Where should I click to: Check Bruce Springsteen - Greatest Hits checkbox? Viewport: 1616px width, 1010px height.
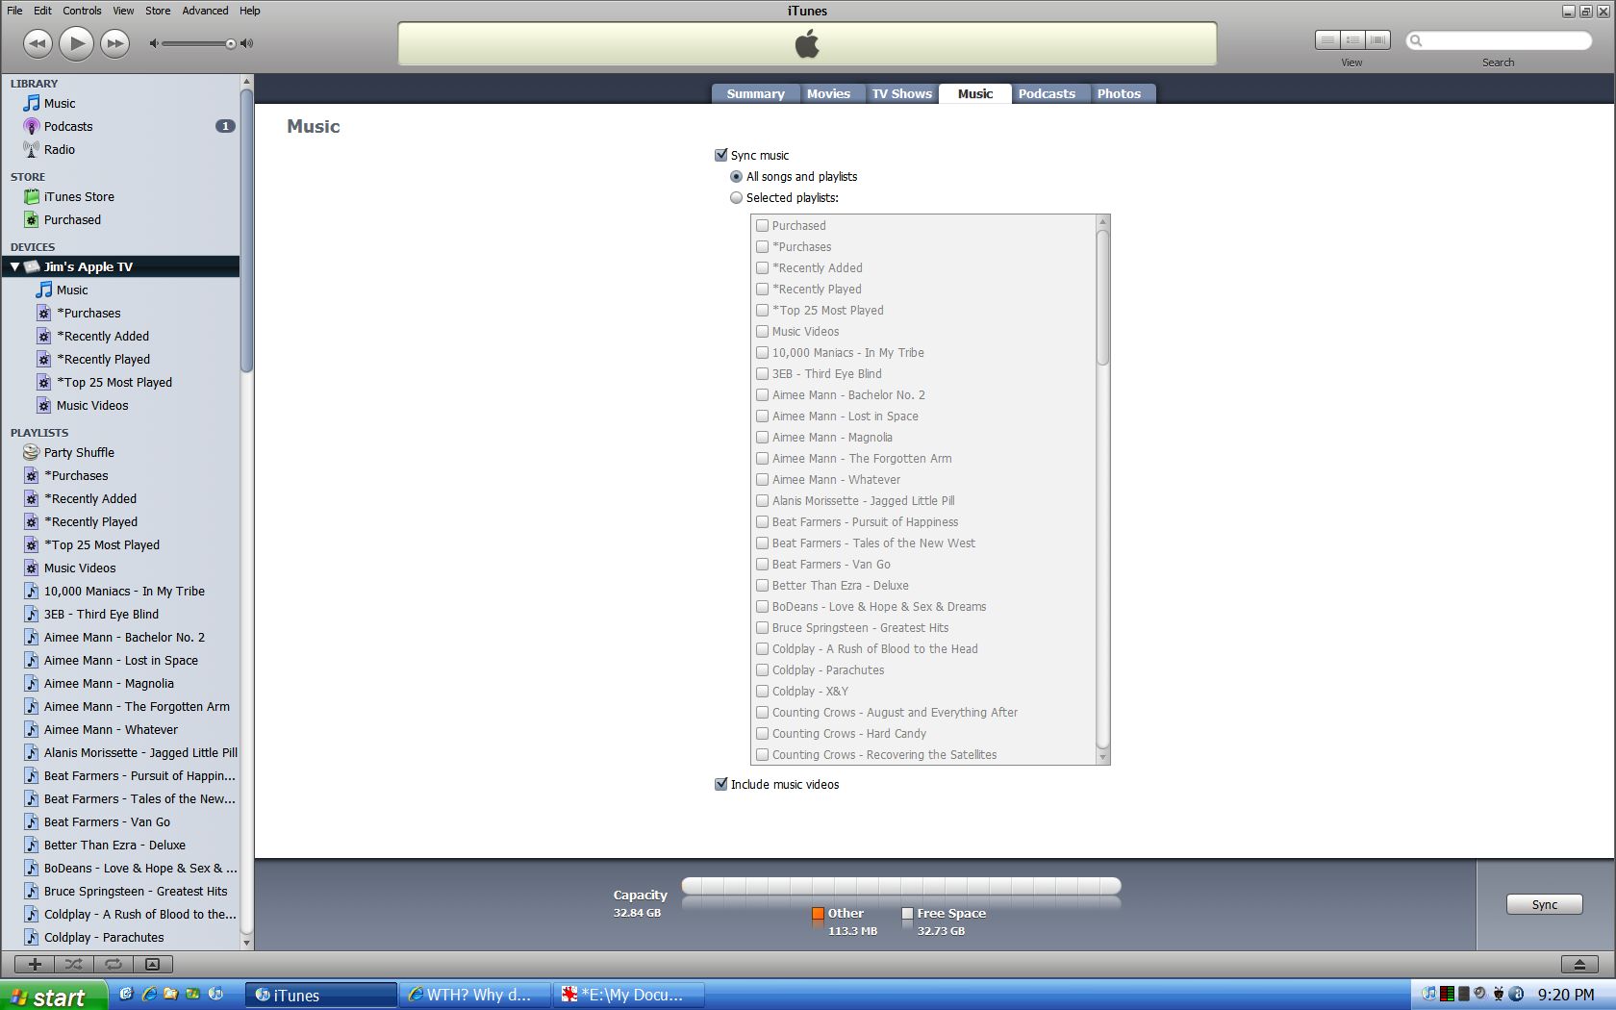tap(763, 627)
